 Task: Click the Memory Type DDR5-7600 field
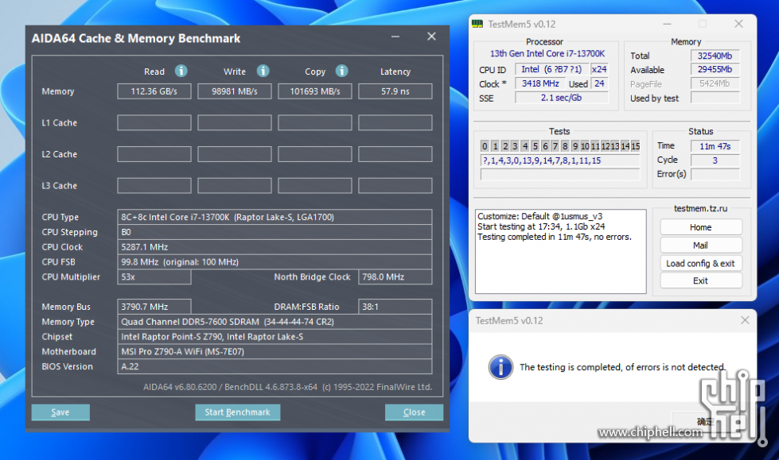coord(275,322)
